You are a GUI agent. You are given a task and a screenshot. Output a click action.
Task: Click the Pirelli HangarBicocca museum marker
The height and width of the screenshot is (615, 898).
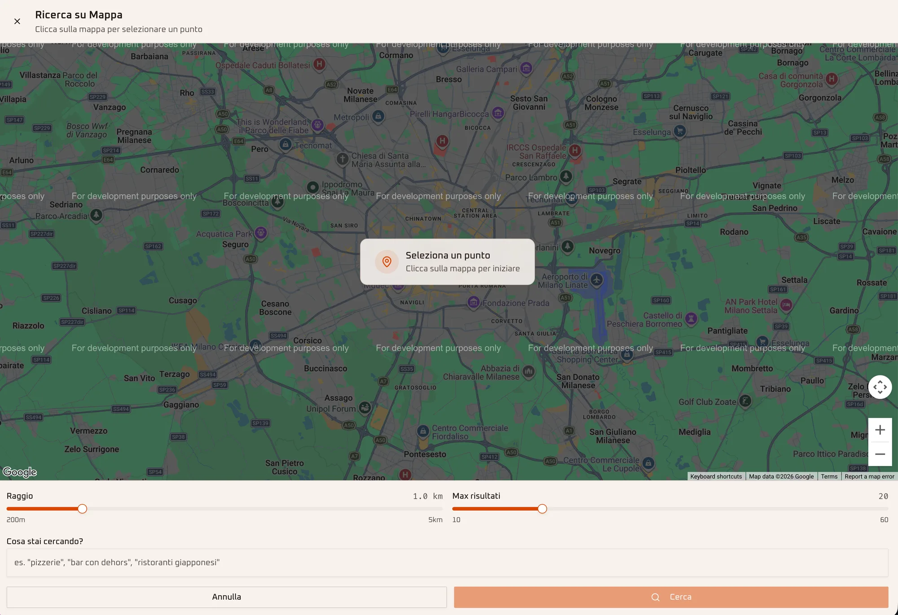click(x=498, y=113)
